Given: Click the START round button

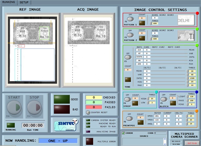Looking at the screenshot, I should [14, 108].
